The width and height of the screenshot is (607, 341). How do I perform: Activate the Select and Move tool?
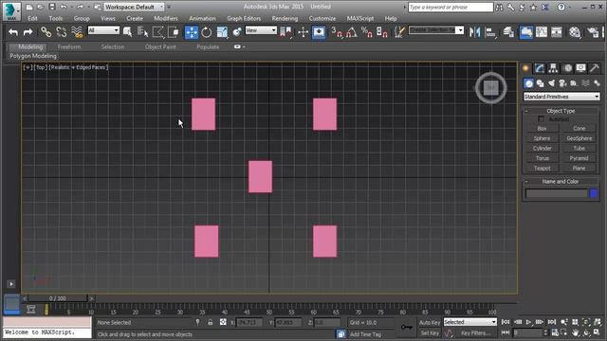coord(192,32)
